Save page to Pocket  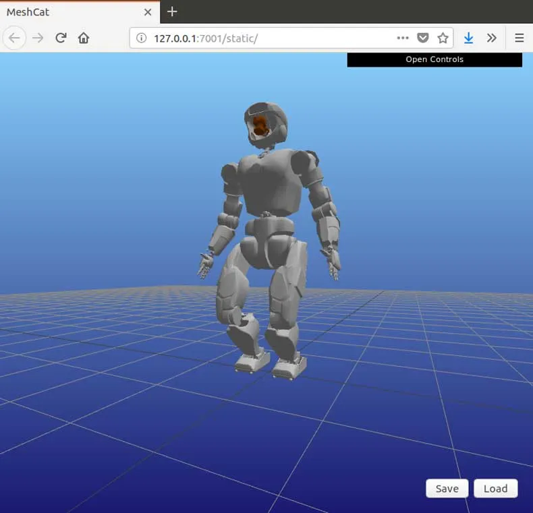click(423, 38)
